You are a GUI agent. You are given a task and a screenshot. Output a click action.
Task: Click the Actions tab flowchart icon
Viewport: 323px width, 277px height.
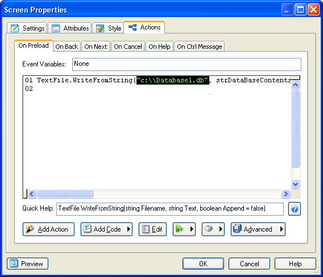[x=132, y=27]
